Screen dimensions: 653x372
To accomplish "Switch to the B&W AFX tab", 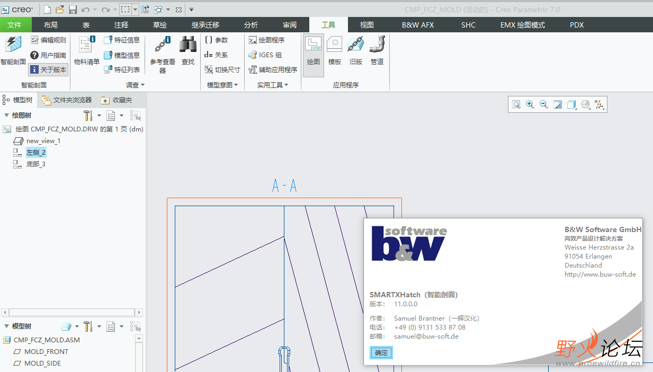I will pyautogui.click(x=418, y=25).
